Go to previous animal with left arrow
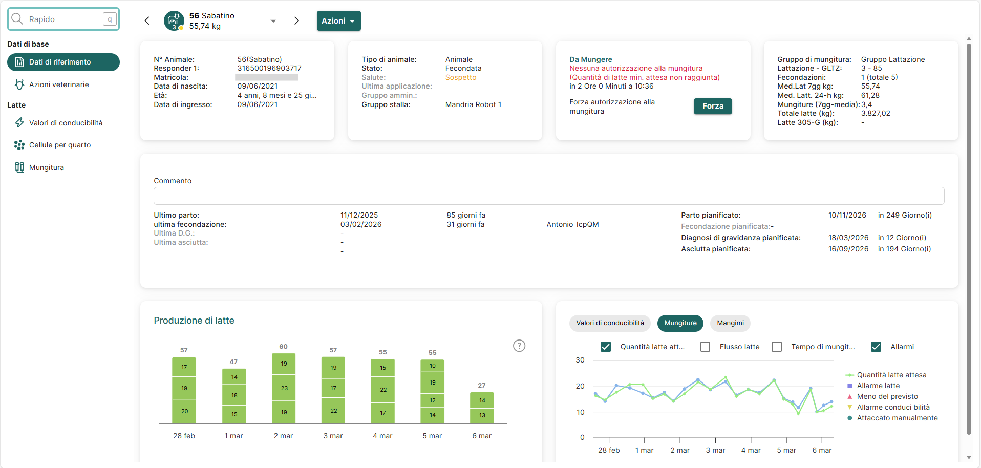Screen dimensions: 981x468 (x=147, y=20)
